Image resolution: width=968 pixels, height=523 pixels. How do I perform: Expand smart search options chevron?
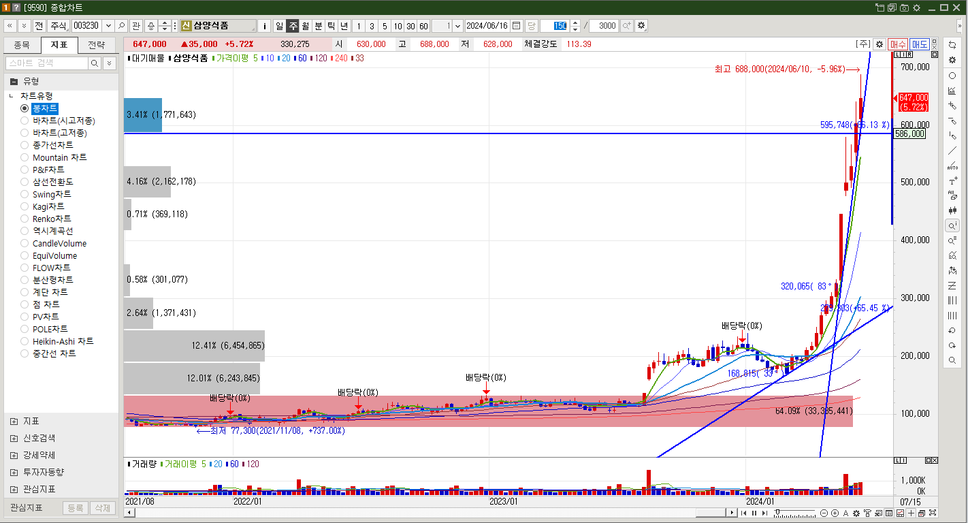109,63
